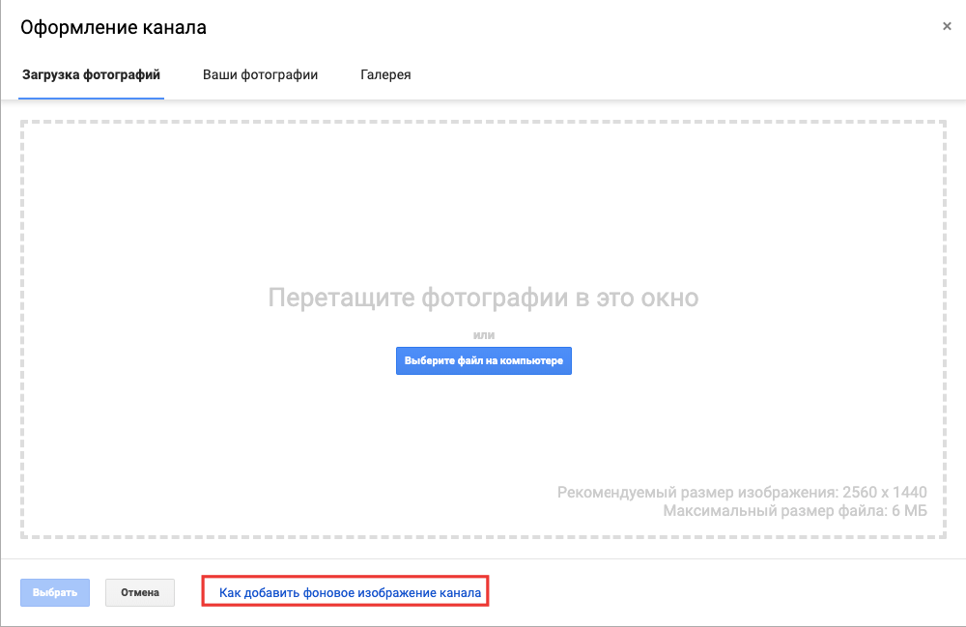Click the Оформление канала dialog title
The height and width of the screenshot is (627, 966).
point(113,28)
